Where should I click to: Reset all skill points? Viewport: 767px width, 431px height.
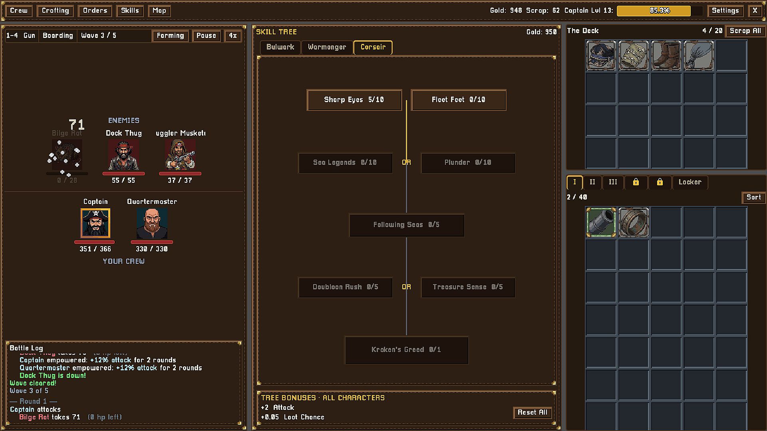pos(532,413)
